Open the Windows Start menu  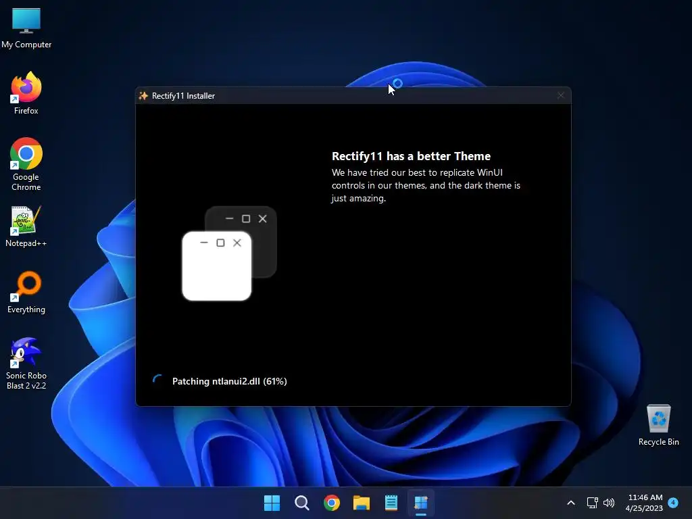[272, 503]
